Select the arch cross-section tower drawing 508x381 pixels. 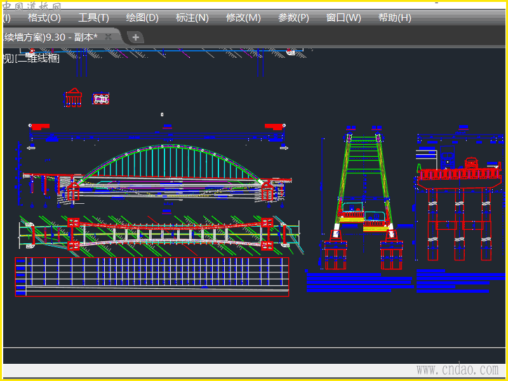[363, 190]
